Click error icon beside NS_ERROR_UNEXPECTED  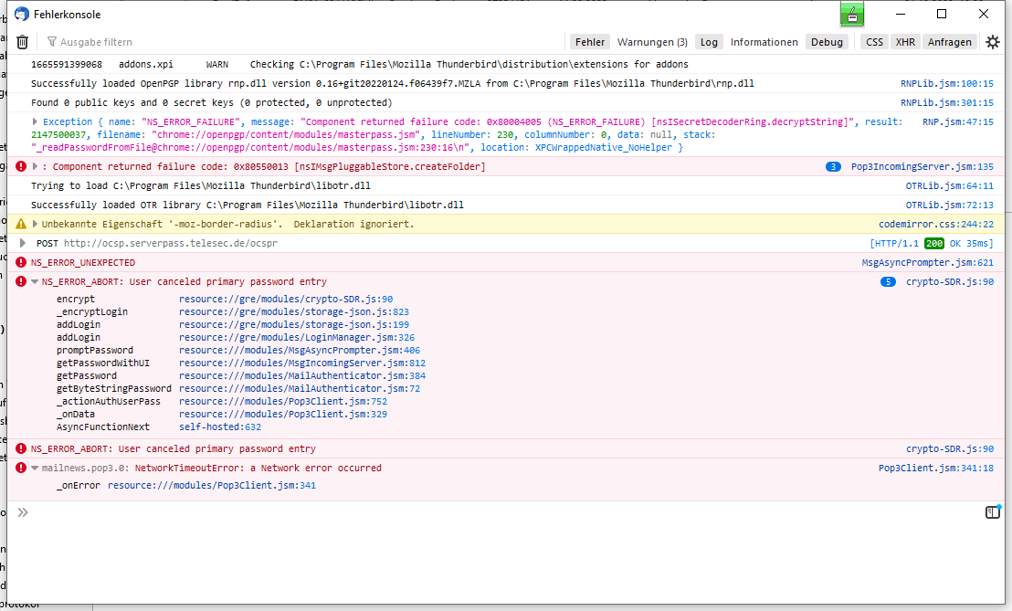pos(21,263)
